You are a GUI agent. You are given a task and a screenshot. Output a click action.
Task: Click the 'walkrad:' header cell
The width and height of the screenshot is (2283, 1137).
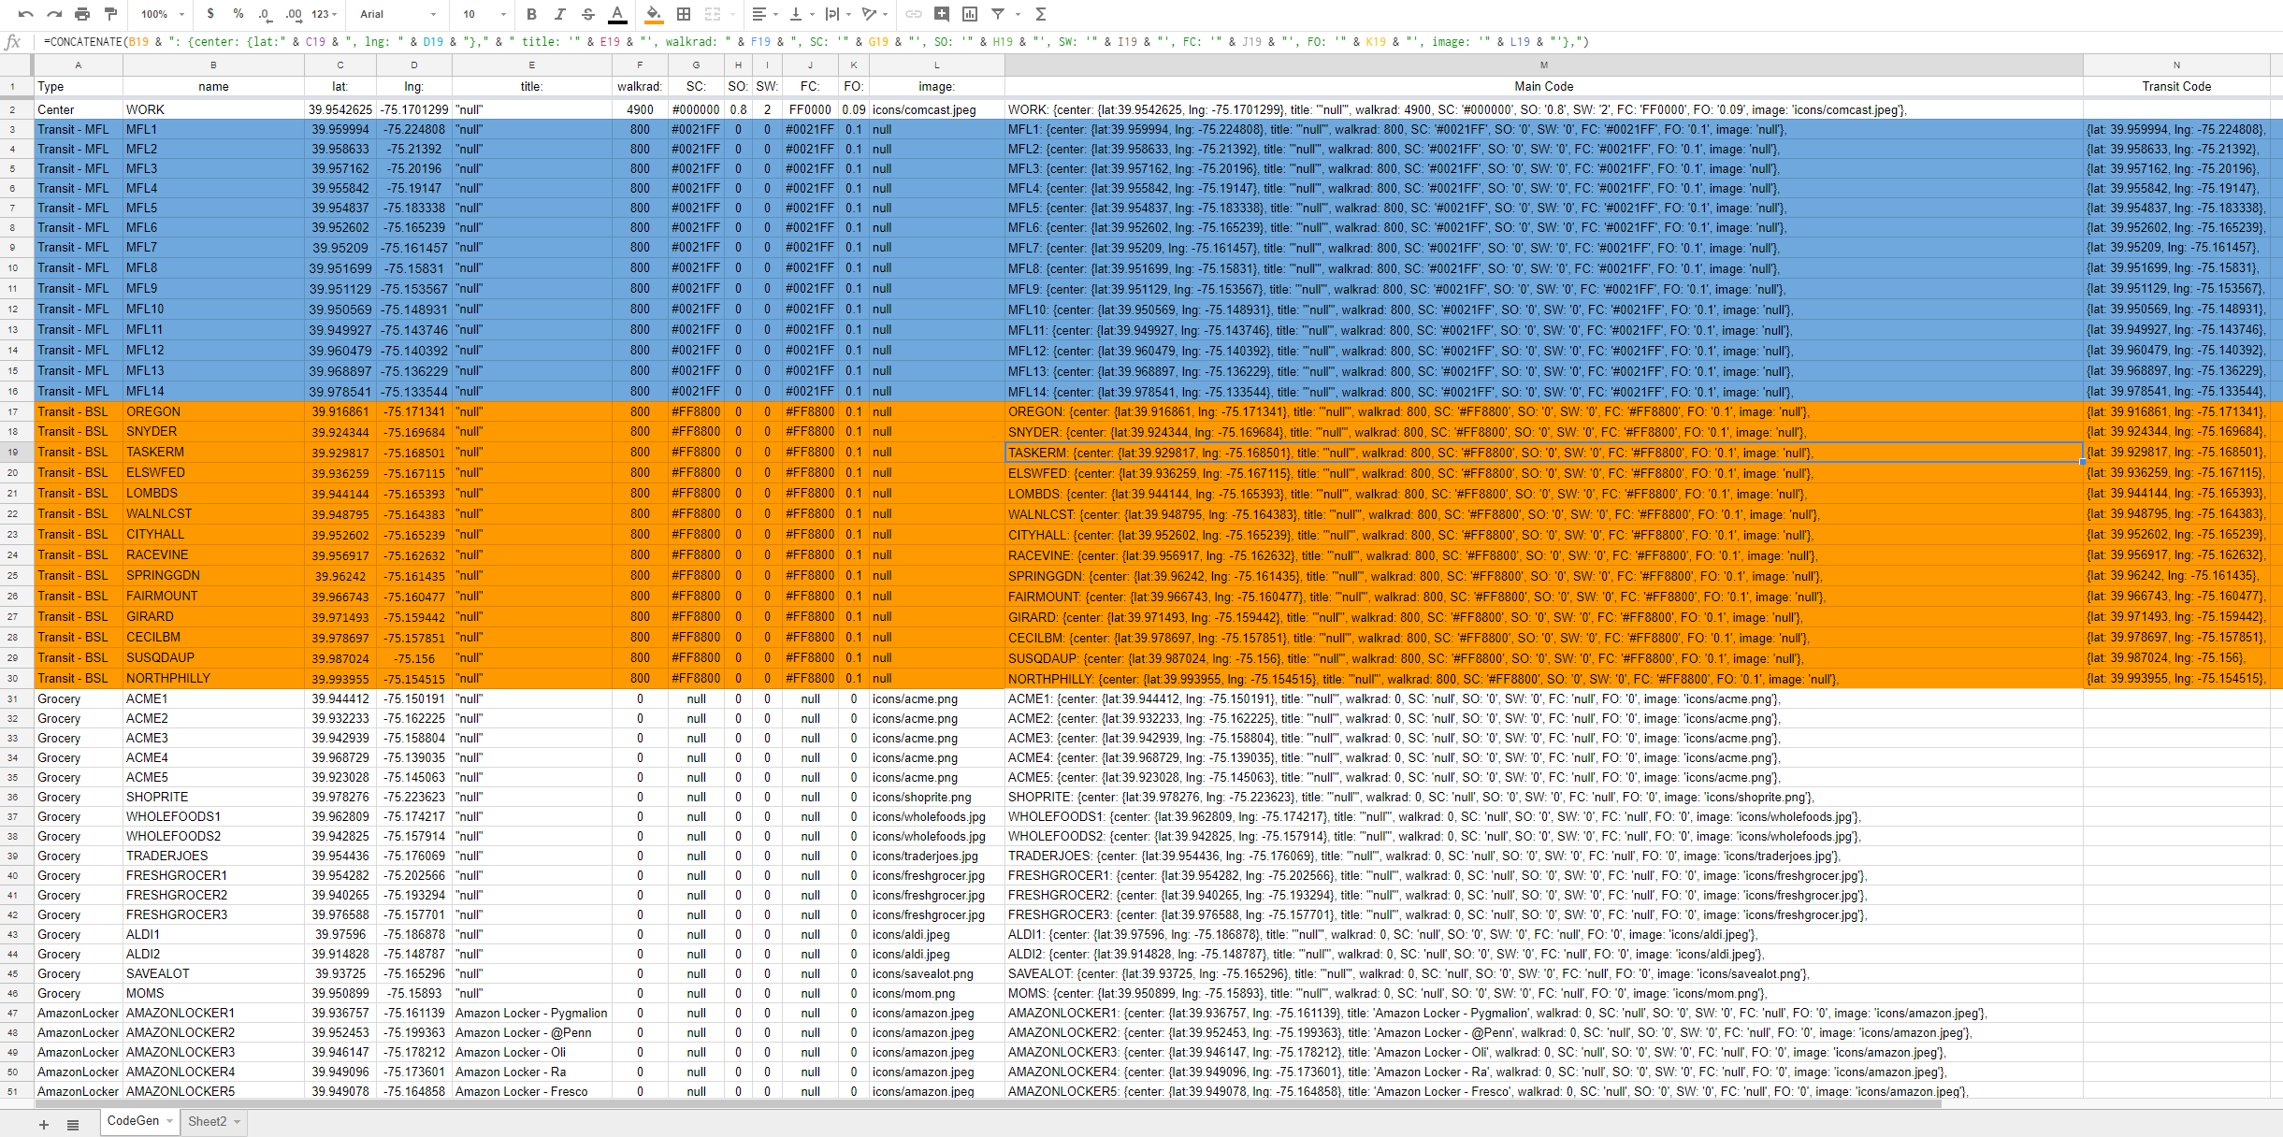(x=640, y=86)
